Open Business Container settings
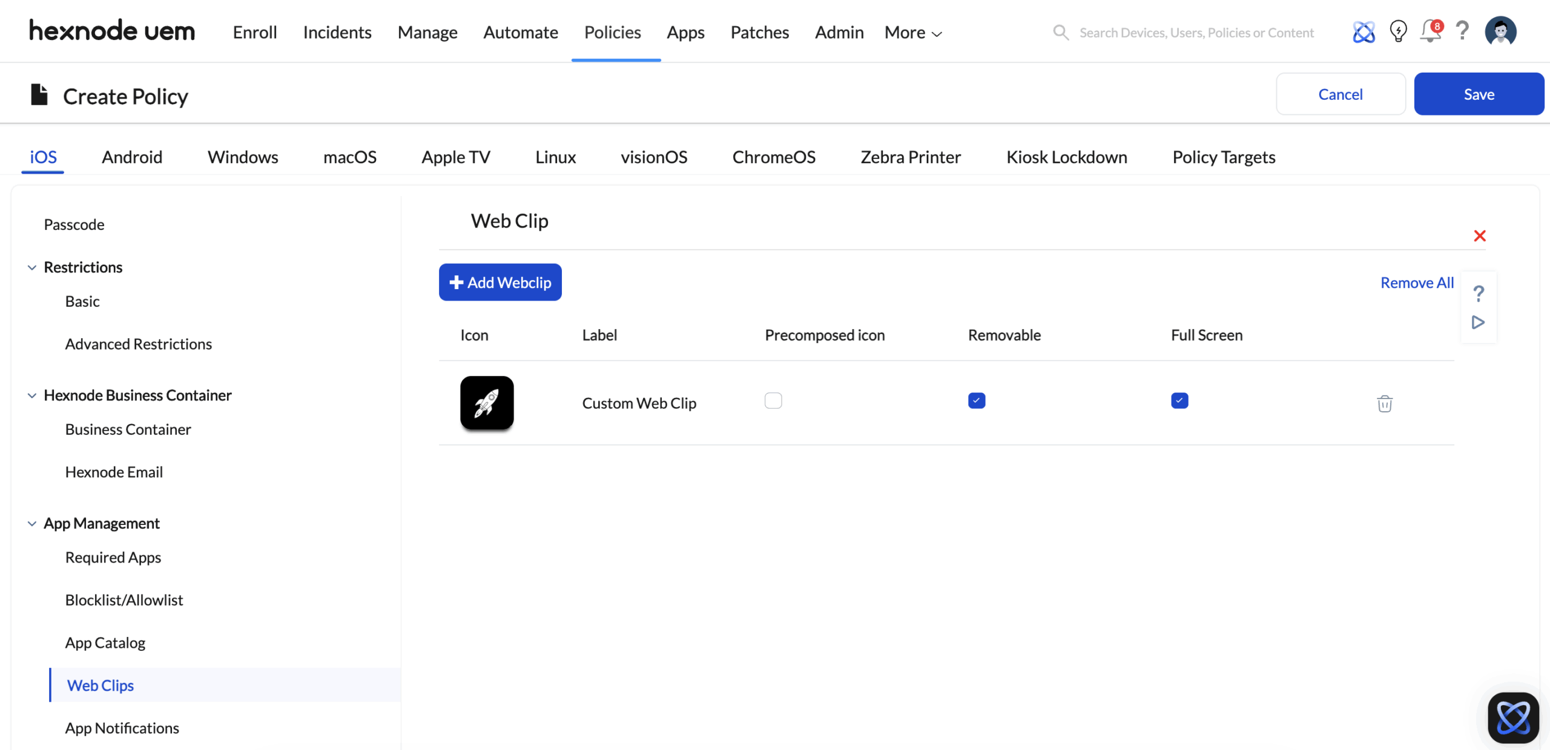This screenshot has width=1550, height=750. click(x=128, y=429)
